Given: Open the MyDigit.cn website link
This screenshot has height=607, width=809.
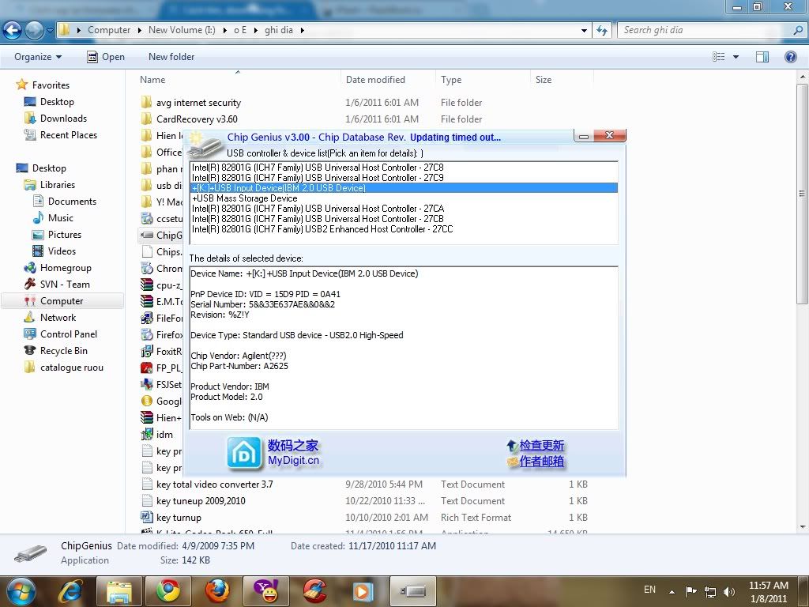Looking at the screenshot, I should [x=293, y=460].
